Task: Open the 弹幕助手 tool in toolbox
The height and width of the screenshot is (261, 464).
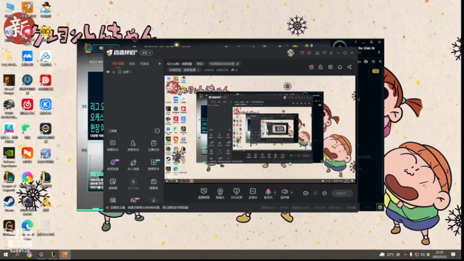Action: point(113,146)
